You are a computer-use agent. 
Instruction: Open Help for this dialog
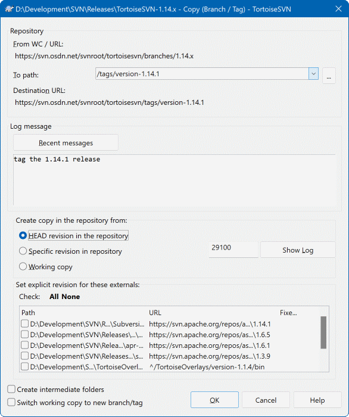coord(317,400)
